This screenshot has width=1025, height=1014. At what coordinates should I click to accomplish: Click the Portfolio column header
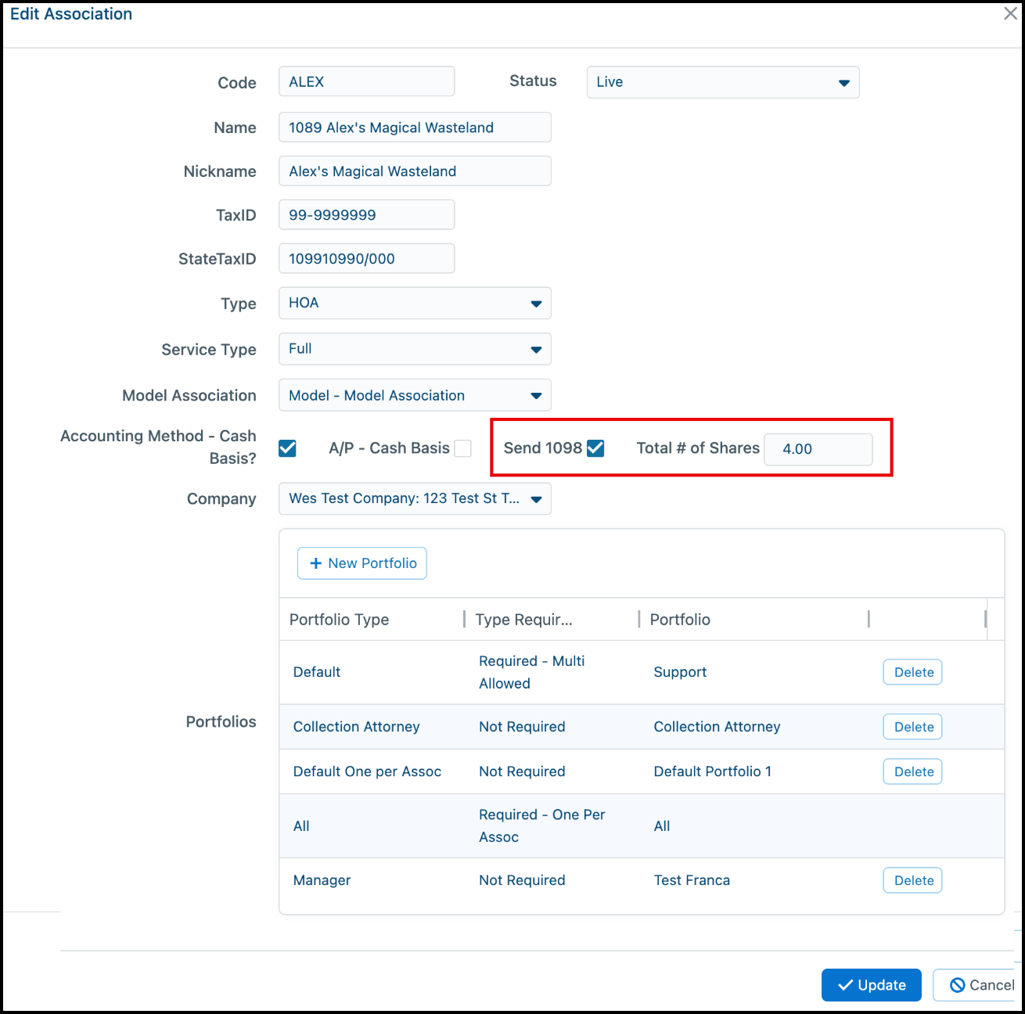680,620
